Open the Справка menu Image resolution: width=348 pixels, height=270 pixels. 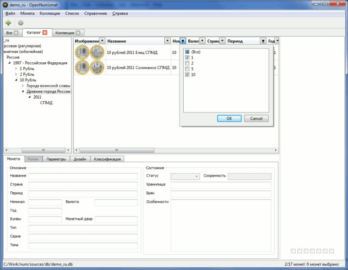tap(120, 13)
